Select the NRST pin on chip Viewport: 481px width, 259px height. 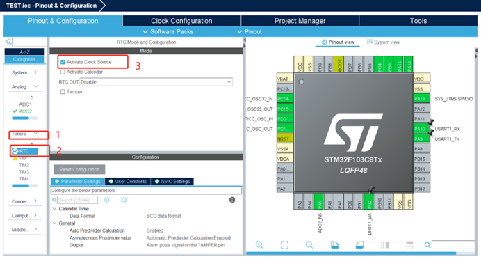pyautogui.click(x=285, y=139)
